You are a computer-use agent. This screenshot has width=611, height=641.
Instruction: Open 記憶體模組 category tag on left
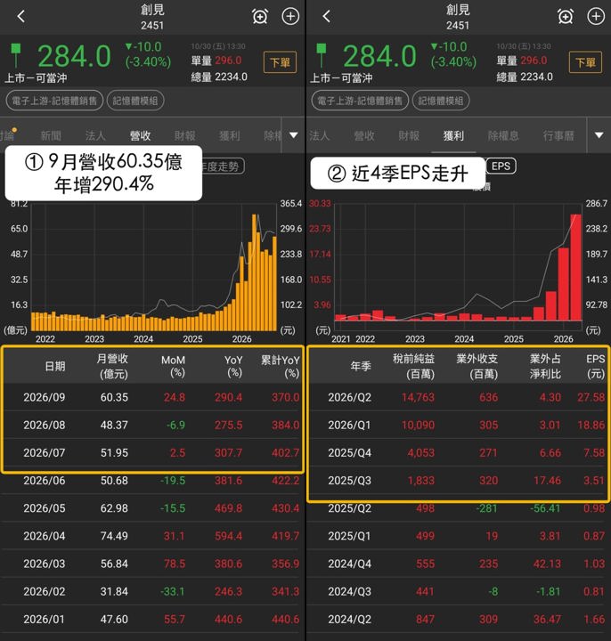click(x=135, y=101)
